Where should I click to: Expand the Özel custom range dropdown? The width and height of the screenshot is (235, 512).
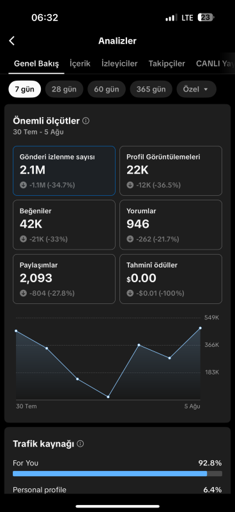tap(196, 89)
